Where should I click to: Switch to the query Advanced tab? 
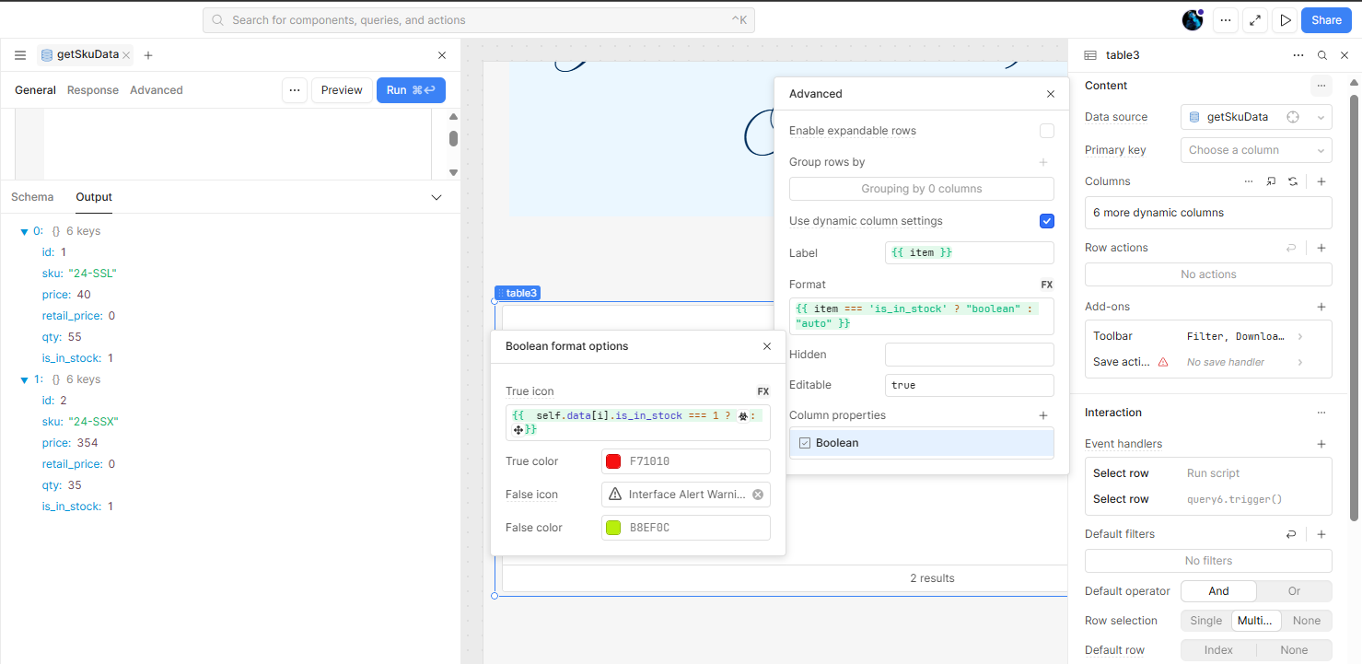pos(157,90)
